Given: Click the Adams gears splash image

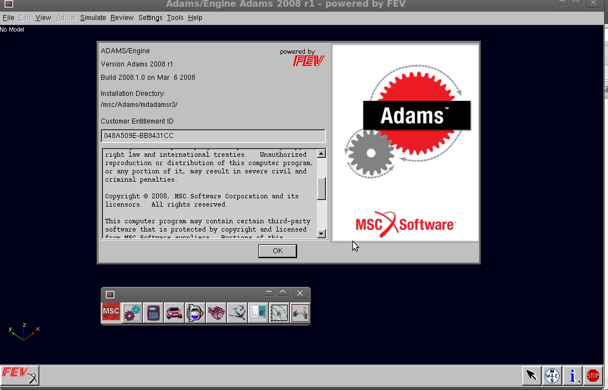Looking at the screenshot, I should pyautogui.click(x=405, y=142).
